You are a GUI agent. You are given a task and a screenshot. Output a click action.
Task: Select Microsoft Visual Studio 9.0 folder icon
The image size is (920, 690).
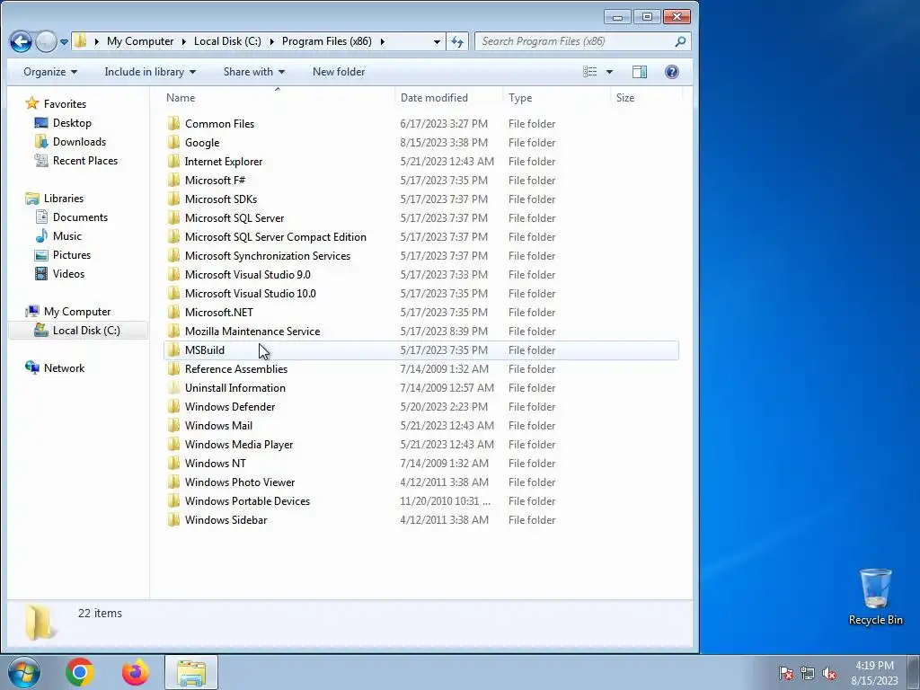173,275
